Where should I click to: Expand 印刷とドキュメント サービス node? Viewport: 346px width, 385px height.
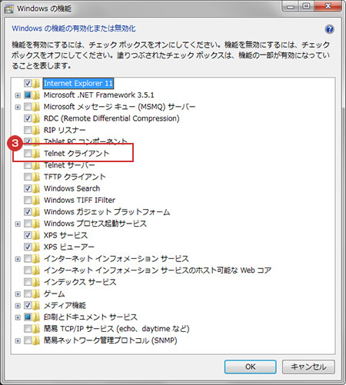18,317
